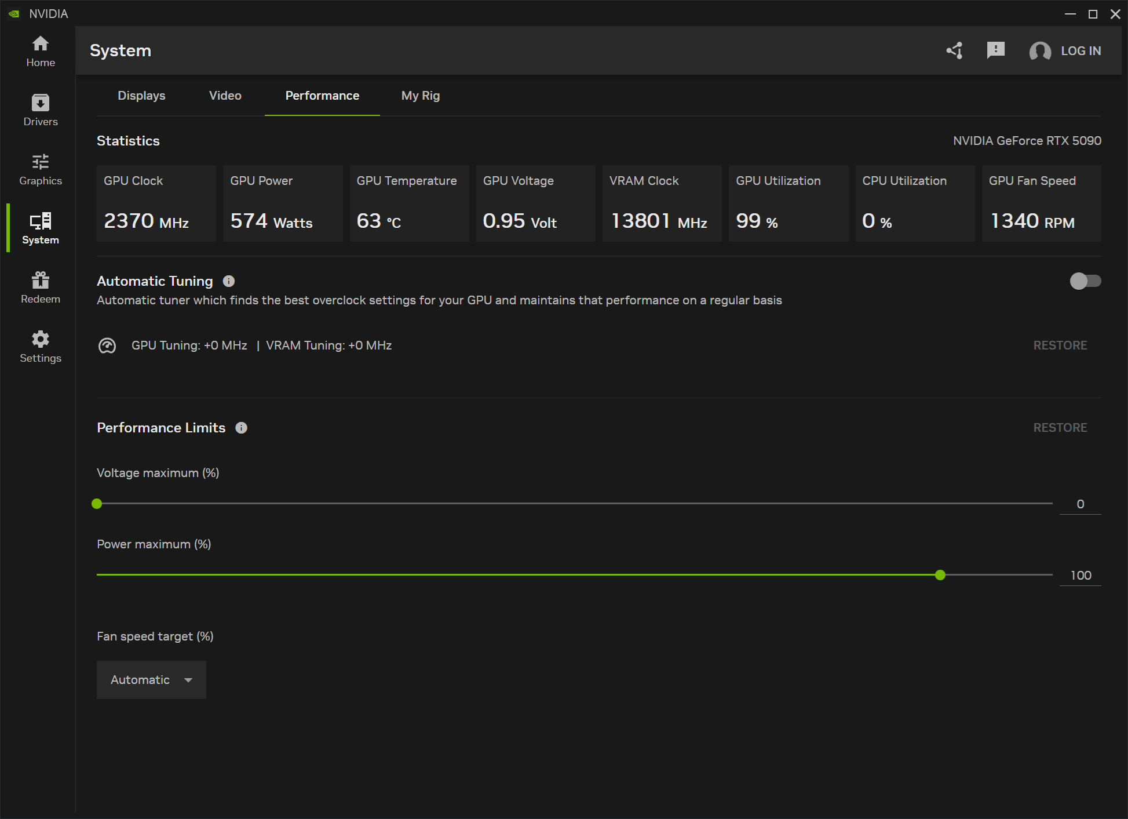Click the Voltage maximum slider handle
1128x819 pixels.
pyautogui.click(x=97, y=504)
